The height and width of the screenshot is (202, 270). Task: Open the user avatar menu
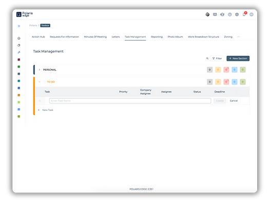252,14
